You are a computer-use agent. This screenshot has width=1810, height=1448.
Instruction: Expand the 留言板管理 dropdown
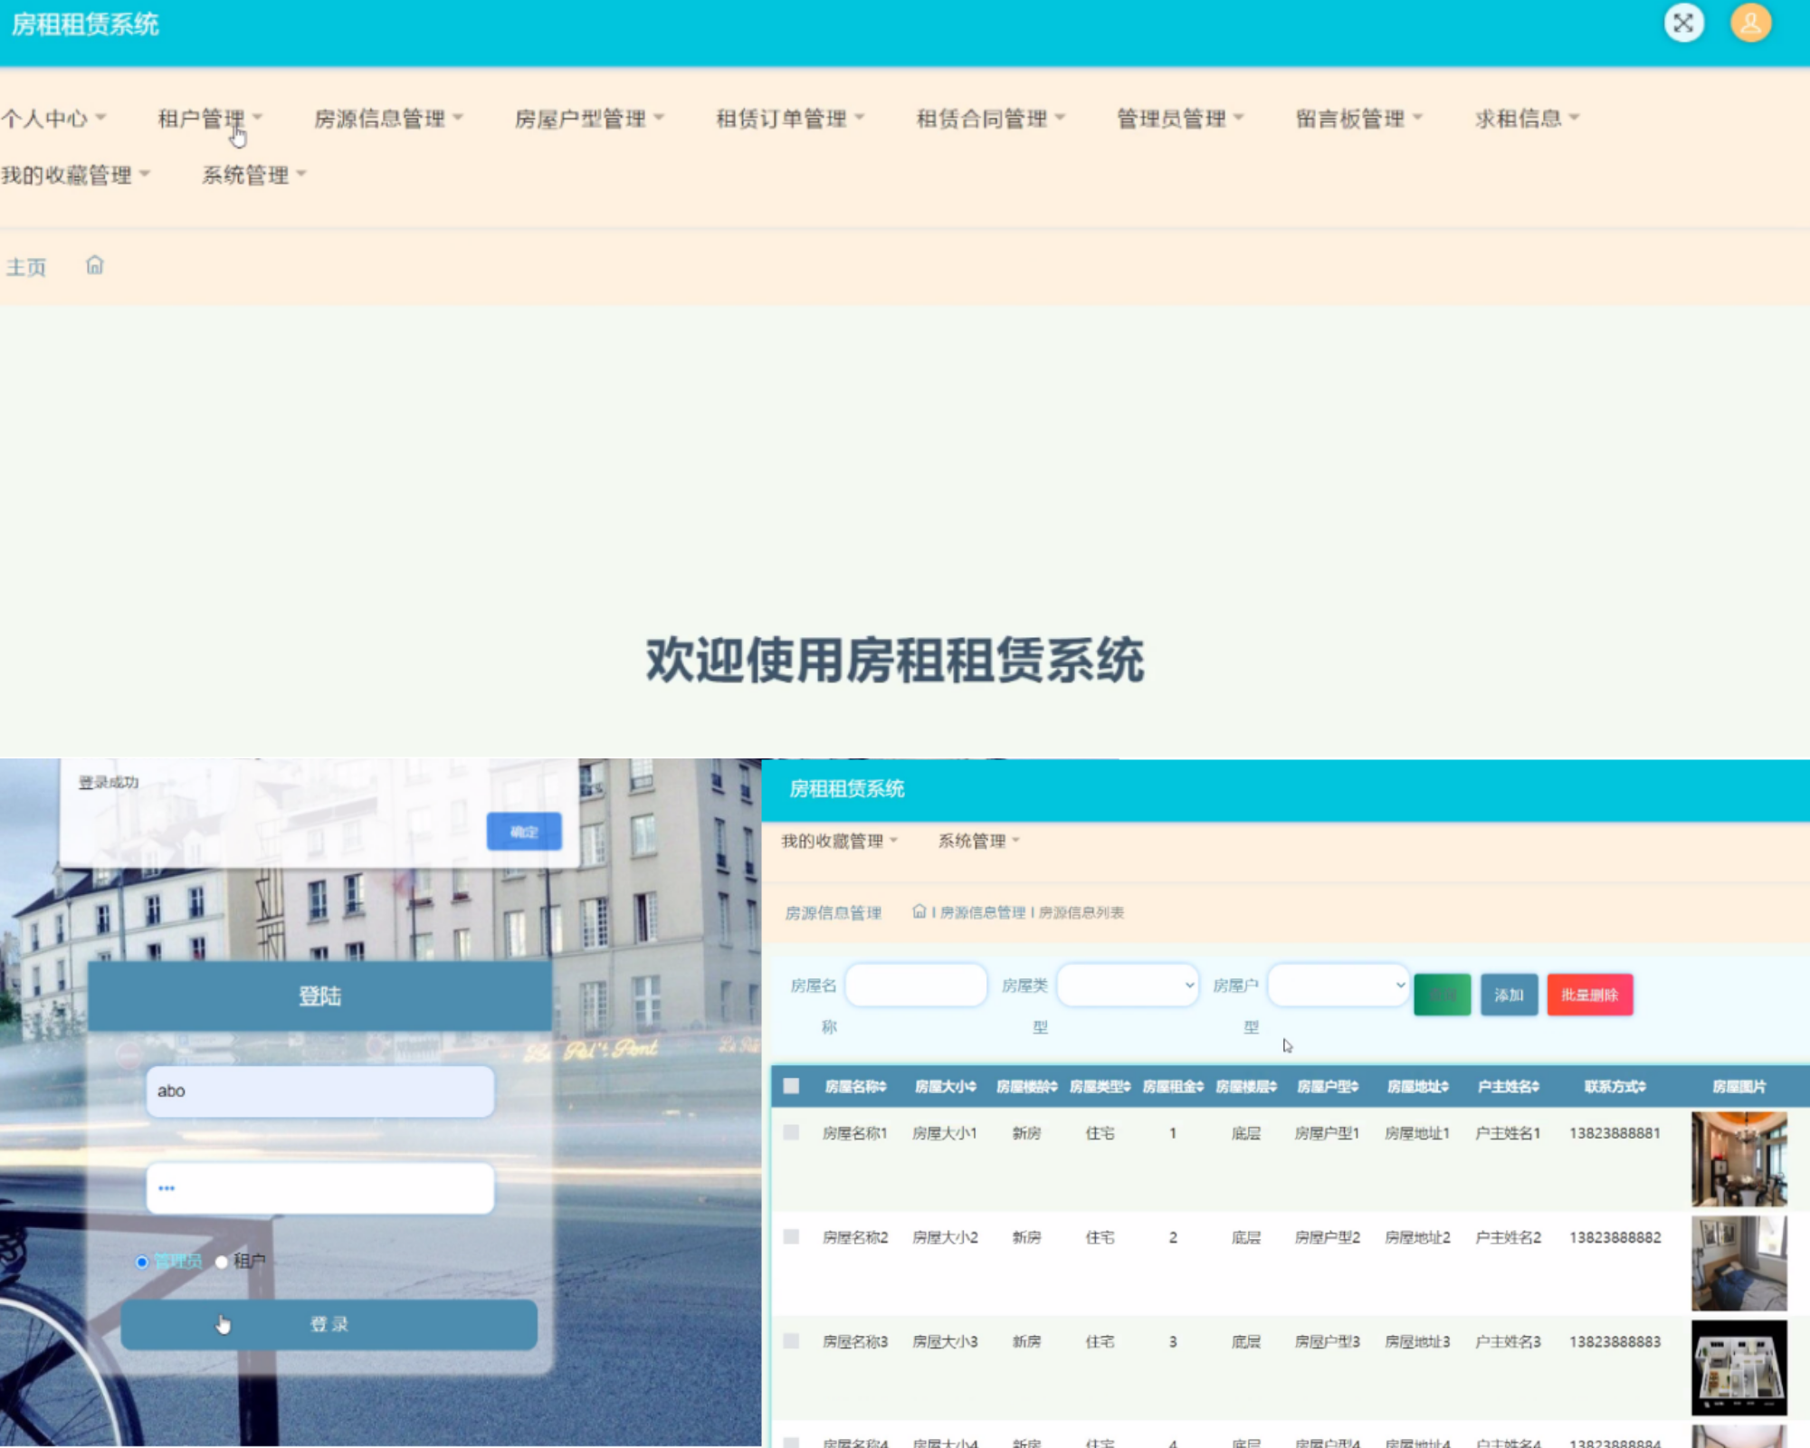click(x=1359, y=119)
